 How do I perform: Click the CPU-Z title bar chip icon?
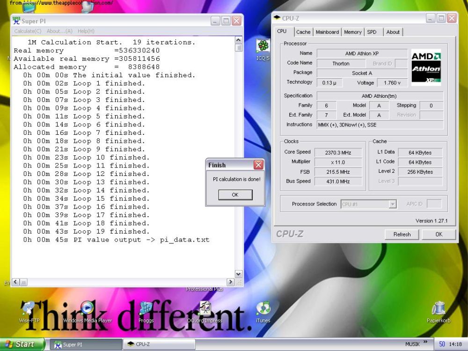click(277, 18)
